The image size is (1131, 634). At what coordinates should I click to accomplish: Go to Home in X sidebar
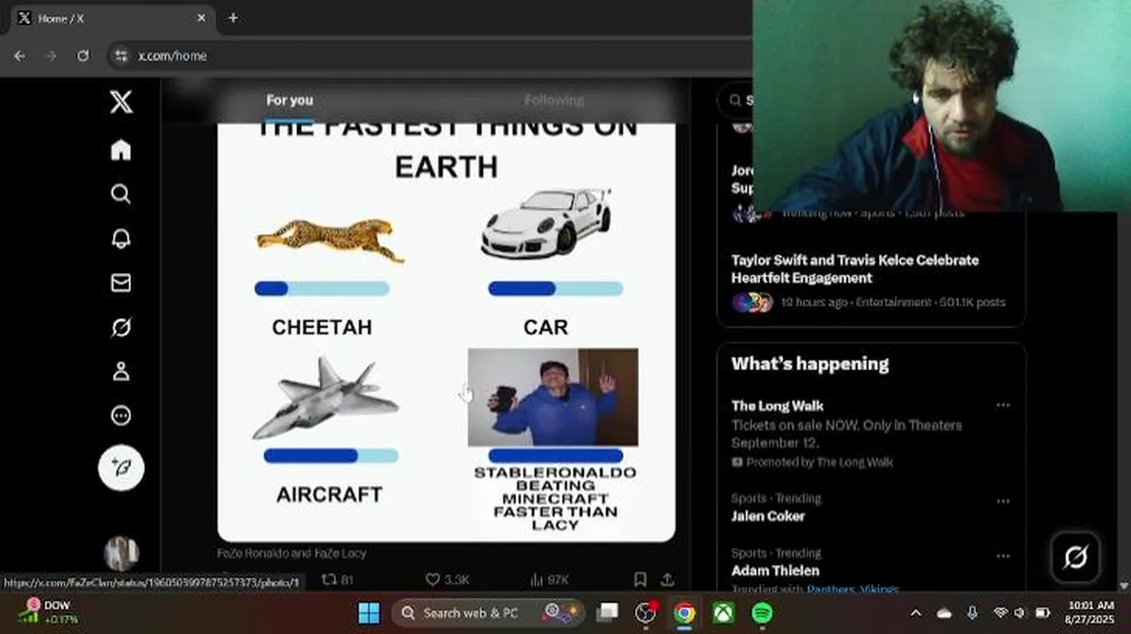tap(121, 150)
